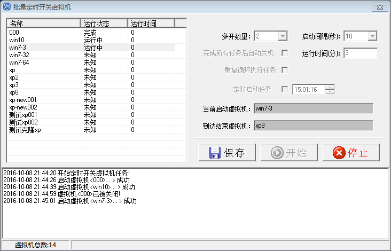391x251 pixels.
Task: Click the 运行时间(分) input field
Action: coord(361,53)
